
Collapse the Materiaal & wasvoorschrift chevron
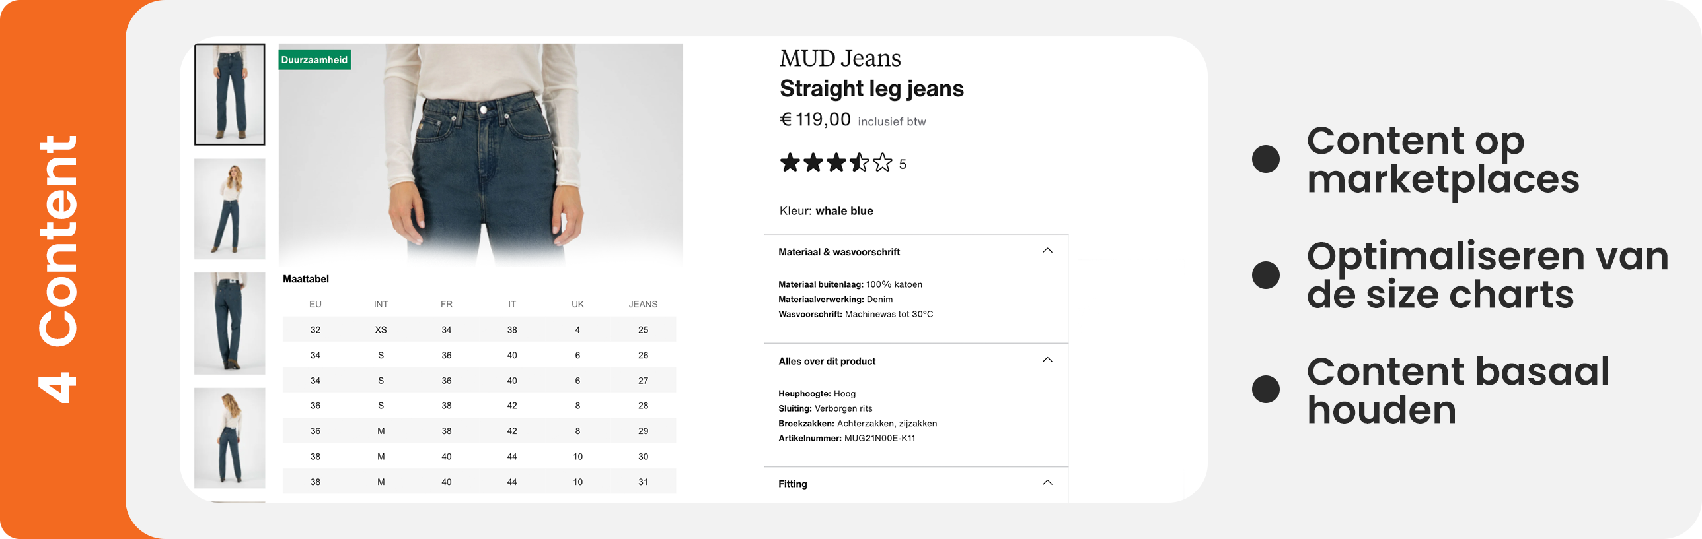[x=1047, y=251]
